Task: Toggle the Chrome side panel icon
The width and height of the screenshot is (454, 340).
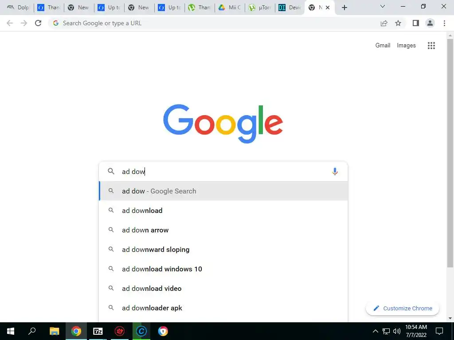Action: coord(416,23)
